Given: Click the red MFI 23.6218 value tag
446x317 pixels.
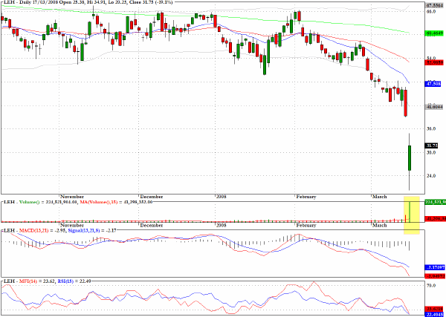Looking at the screenshot, I should [433, 309].
